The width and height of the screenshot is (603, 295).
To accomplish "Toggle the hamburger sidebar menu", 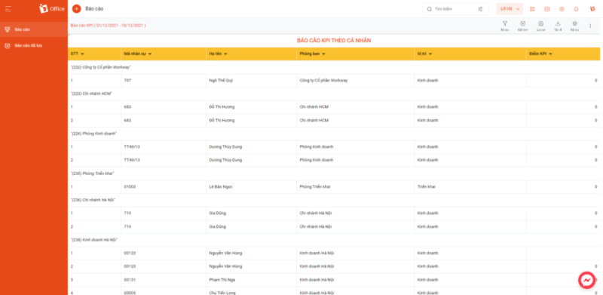I will [x=8, y=8].
